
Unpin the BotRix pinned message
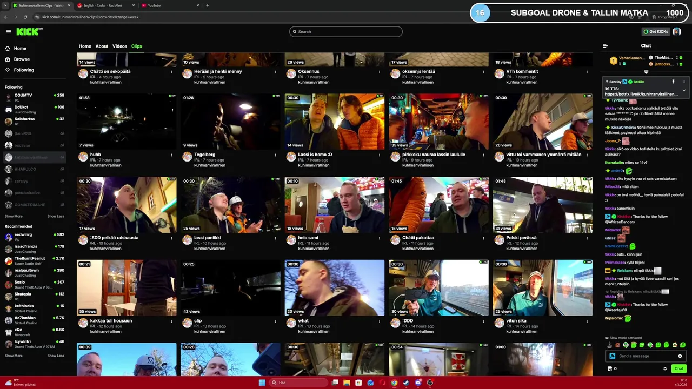click(x=673, y=82)
